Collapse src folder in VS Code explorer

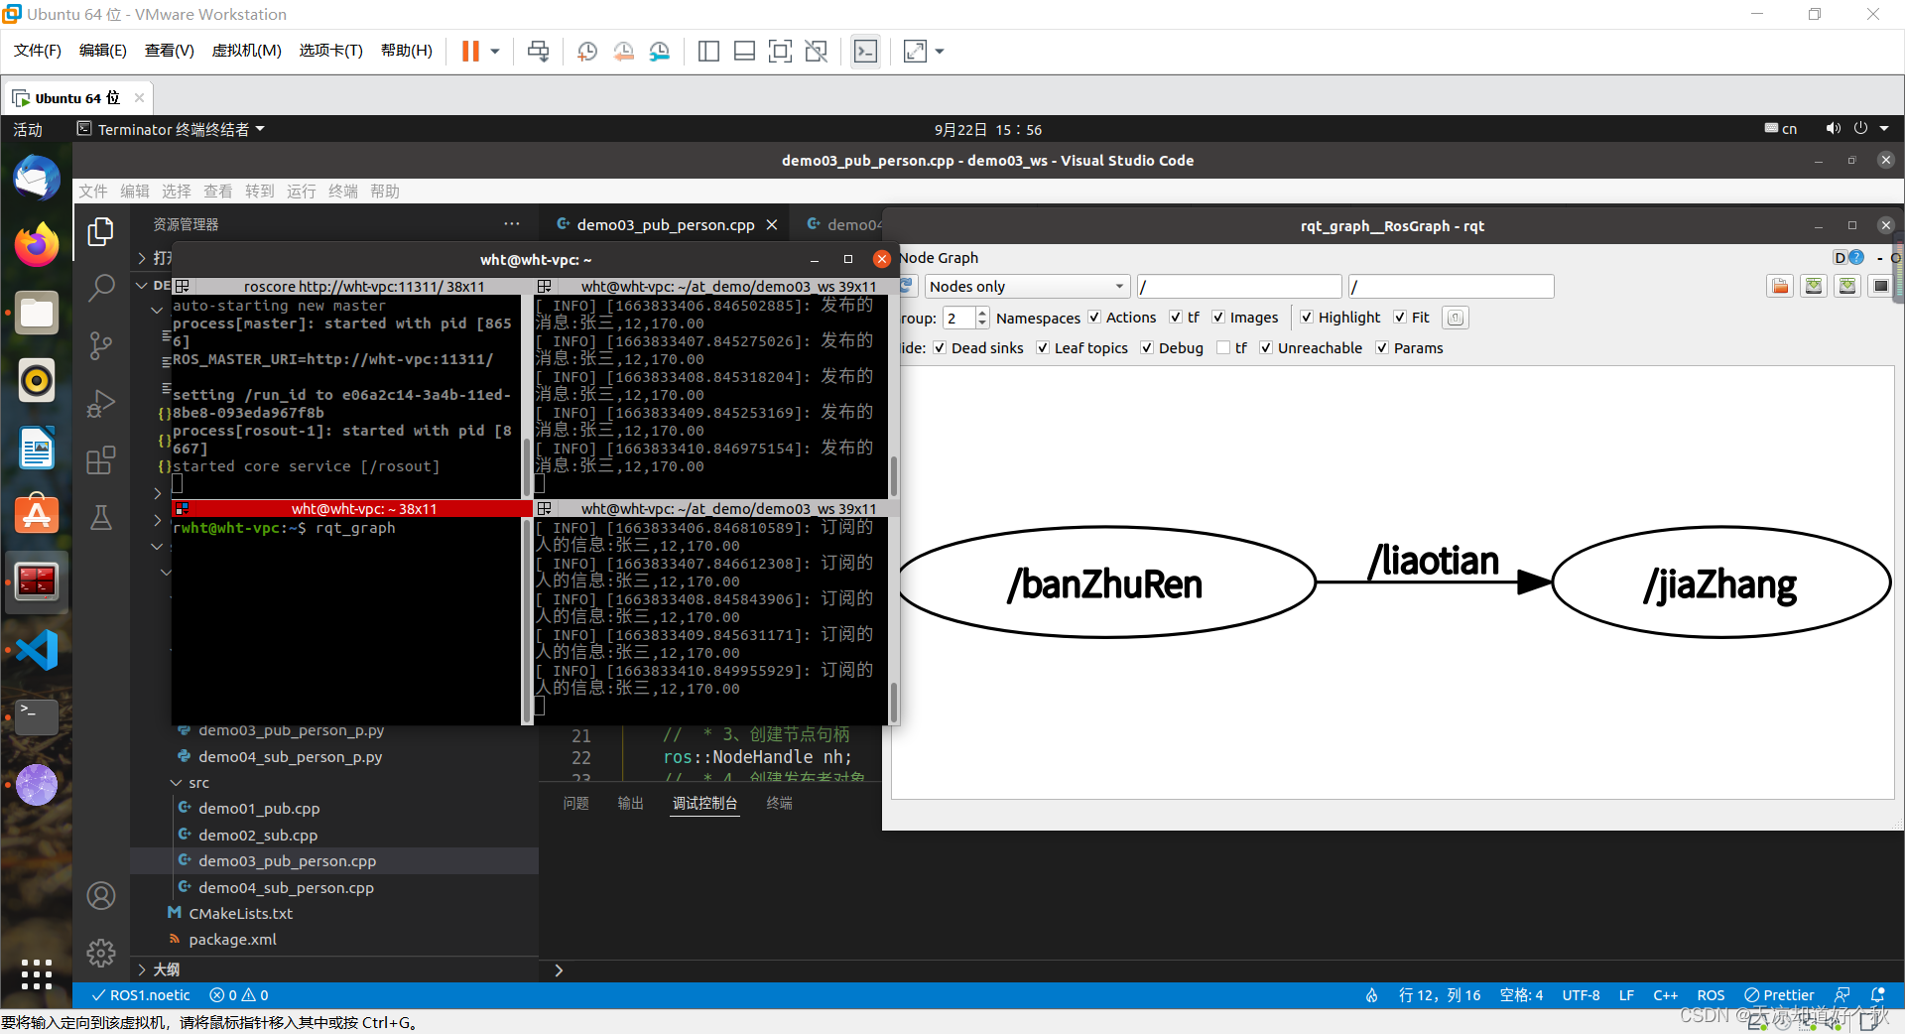pos(176,782)
